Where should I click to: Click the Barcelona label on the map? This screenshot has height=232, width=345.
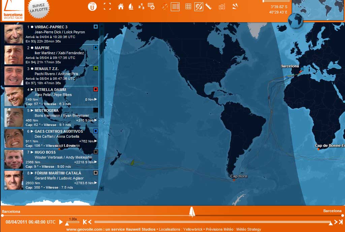coord(290,66)
